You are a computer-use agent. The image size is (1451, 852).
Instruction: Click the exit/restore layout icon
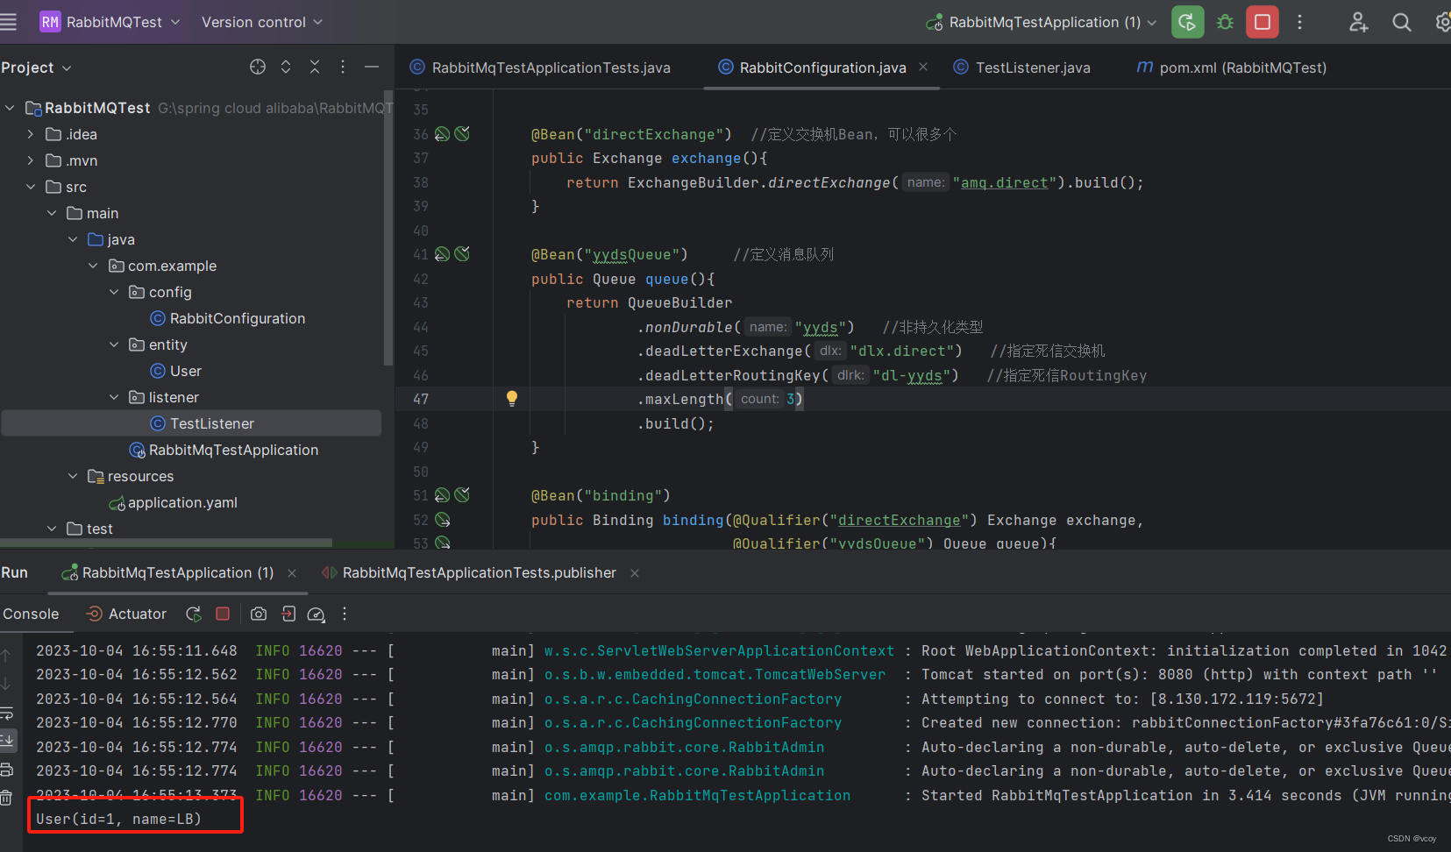coord(288,614)
